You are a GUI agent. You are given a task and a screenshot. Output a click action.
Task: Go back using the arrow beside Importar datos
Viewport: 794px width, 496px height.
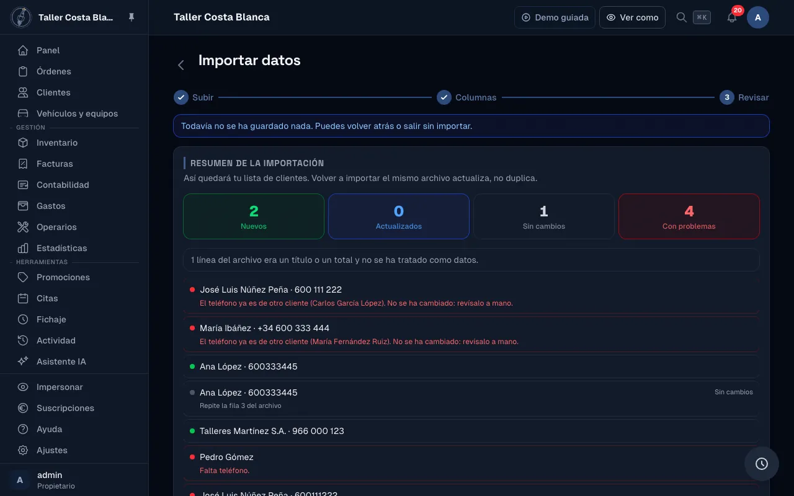[x=181, y=65]
